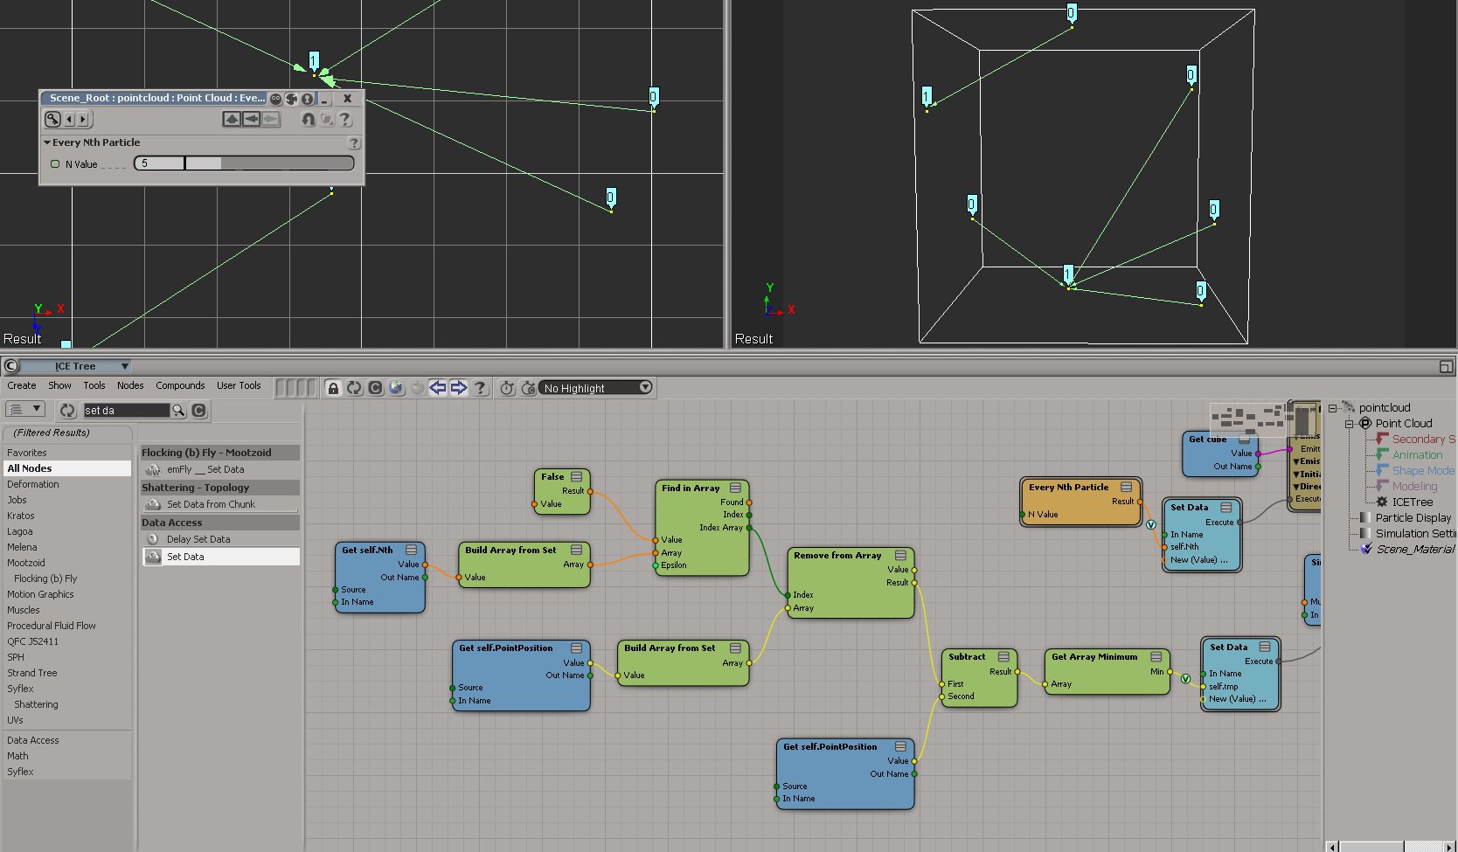Click the revert U-turn arrow in property editor
1458x852 pixels.
(308, 119)
